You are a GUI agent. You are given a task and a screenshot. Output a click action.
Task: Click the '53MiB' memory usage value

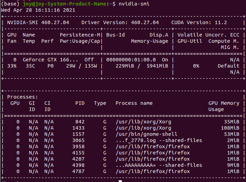point(232,134)
